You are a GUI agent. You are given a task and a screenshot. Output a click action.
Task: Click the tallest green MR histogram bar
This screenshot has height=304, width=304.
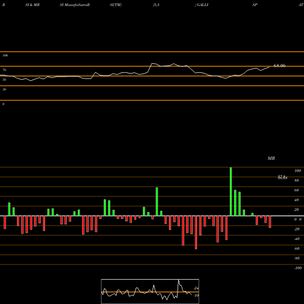tap(231, 192)
